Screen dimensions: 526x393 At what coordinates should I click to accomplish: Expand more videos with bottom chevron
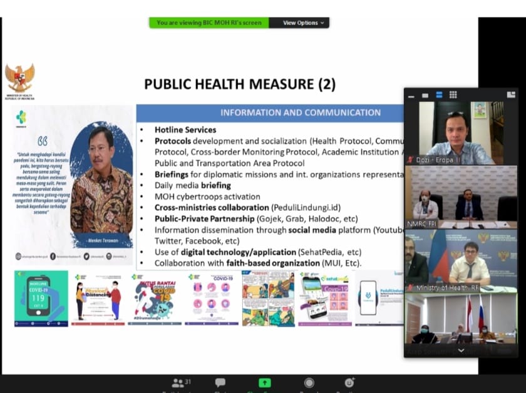[x=462, y=350]
